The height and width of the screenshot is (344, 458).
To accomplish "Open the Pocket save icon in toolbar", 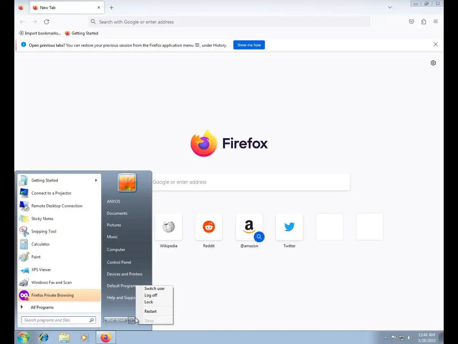I will [411, 21].
